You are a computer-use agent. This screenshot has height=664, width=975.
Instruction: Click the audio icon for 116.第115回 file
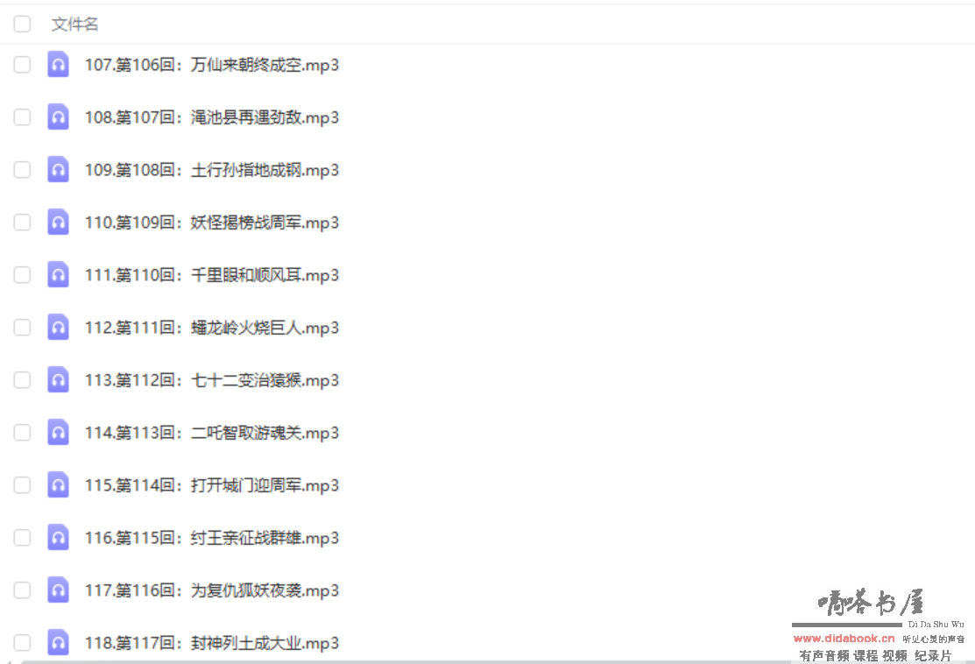58,538
